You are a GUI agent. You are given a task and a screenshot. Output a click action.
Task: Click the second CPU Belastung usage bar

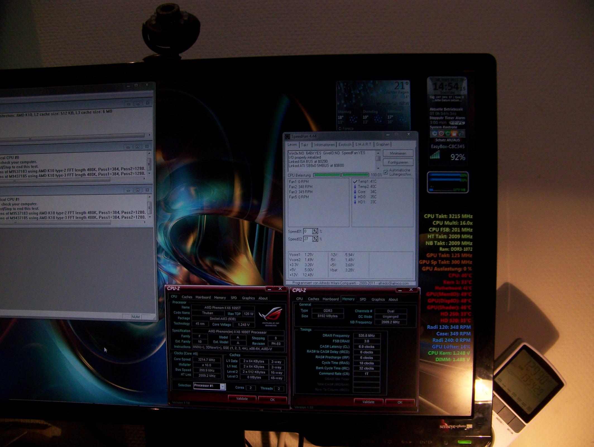[x=355, y=175]
